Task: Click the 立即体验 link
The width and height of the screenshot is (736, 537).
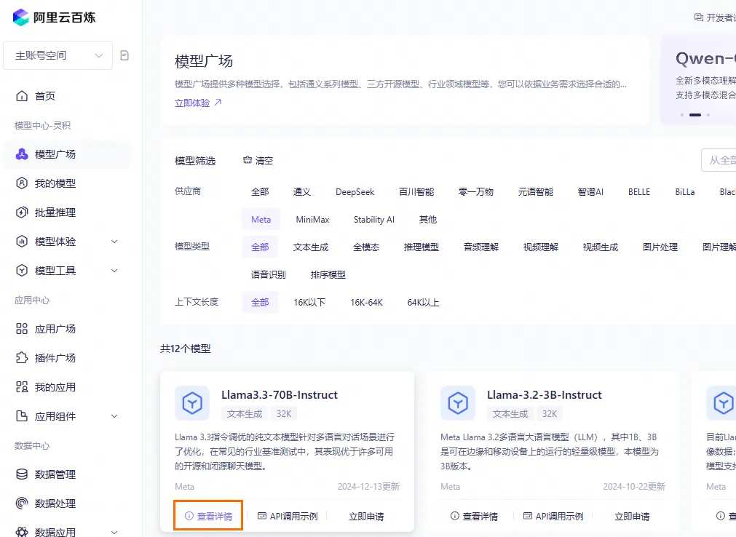Action: click(x=192, y=103)
